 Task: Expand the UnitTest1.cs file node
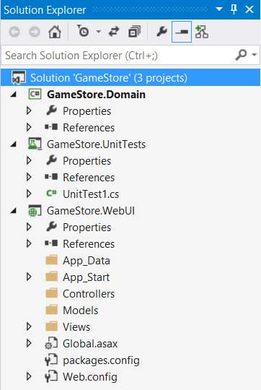[29, 194]
